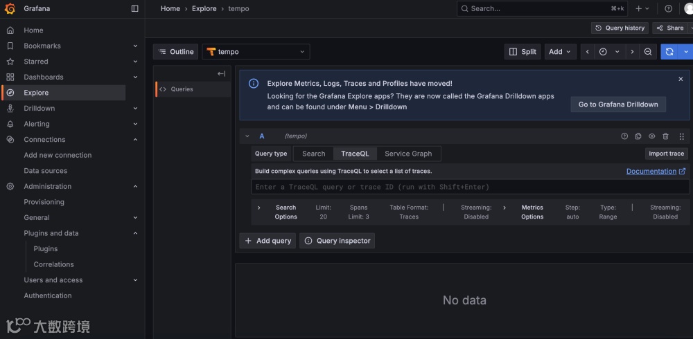Screen dimensions: 693x339
Task: Open Bookmarks in the sidebar
Action: coord(42,46)
